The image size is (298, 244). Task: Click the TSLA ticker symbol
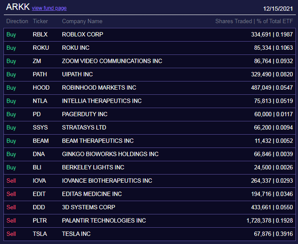(40, 234)
